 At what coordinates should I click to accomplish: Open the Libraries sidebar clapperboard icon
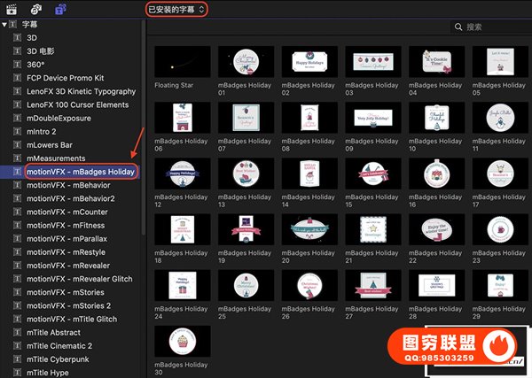pos(11,8)
